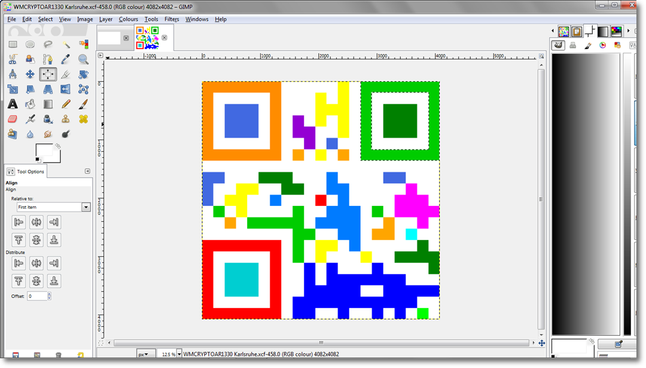
Task: Select the Paintbrush tool
Action: click(x=83, y=104)
